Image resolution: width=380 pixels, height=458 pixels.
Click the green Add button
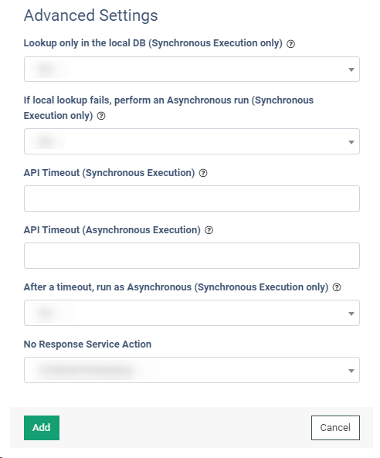[x=42, y=428]
